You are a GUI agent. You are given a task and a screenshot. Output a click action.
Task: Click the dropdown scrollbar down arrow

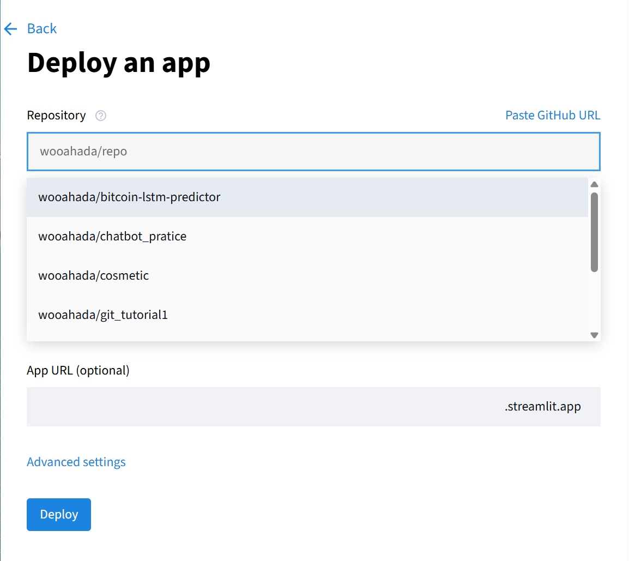click(595, 335)
